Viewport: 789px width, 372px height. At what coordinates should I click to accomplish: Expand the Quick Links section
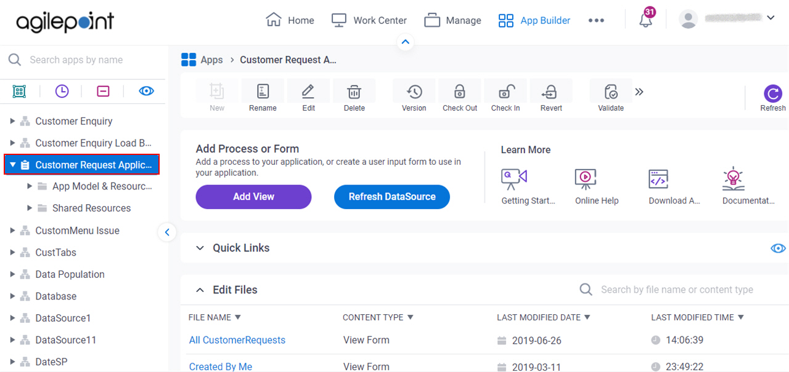[199, 248]
